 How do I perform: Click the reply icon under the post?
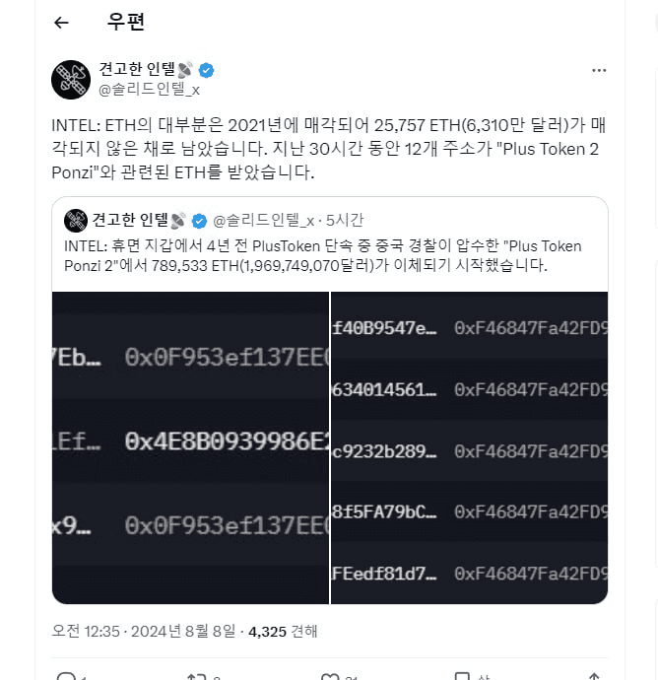[x=66, y=676]
